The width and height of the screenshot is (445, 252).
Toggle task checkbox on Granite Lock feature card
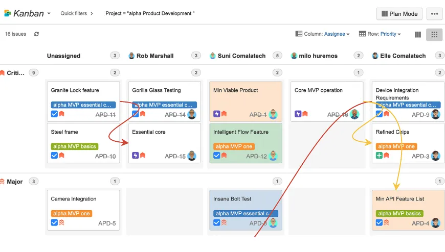pos(54,114)
